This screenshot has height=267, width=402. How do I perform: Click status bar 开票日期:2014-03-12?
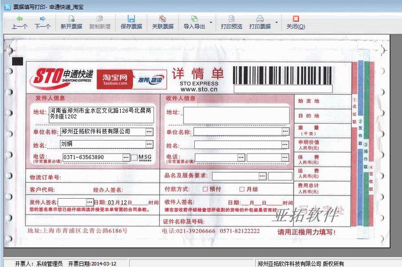tap(92, 264)
